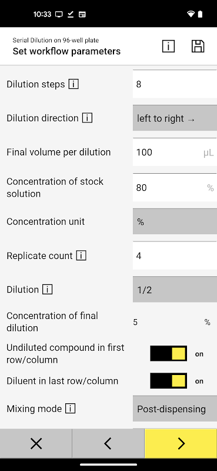Show info for Dilution ratio
Screen dimensions: 217x471
click(x=48, y=290)
